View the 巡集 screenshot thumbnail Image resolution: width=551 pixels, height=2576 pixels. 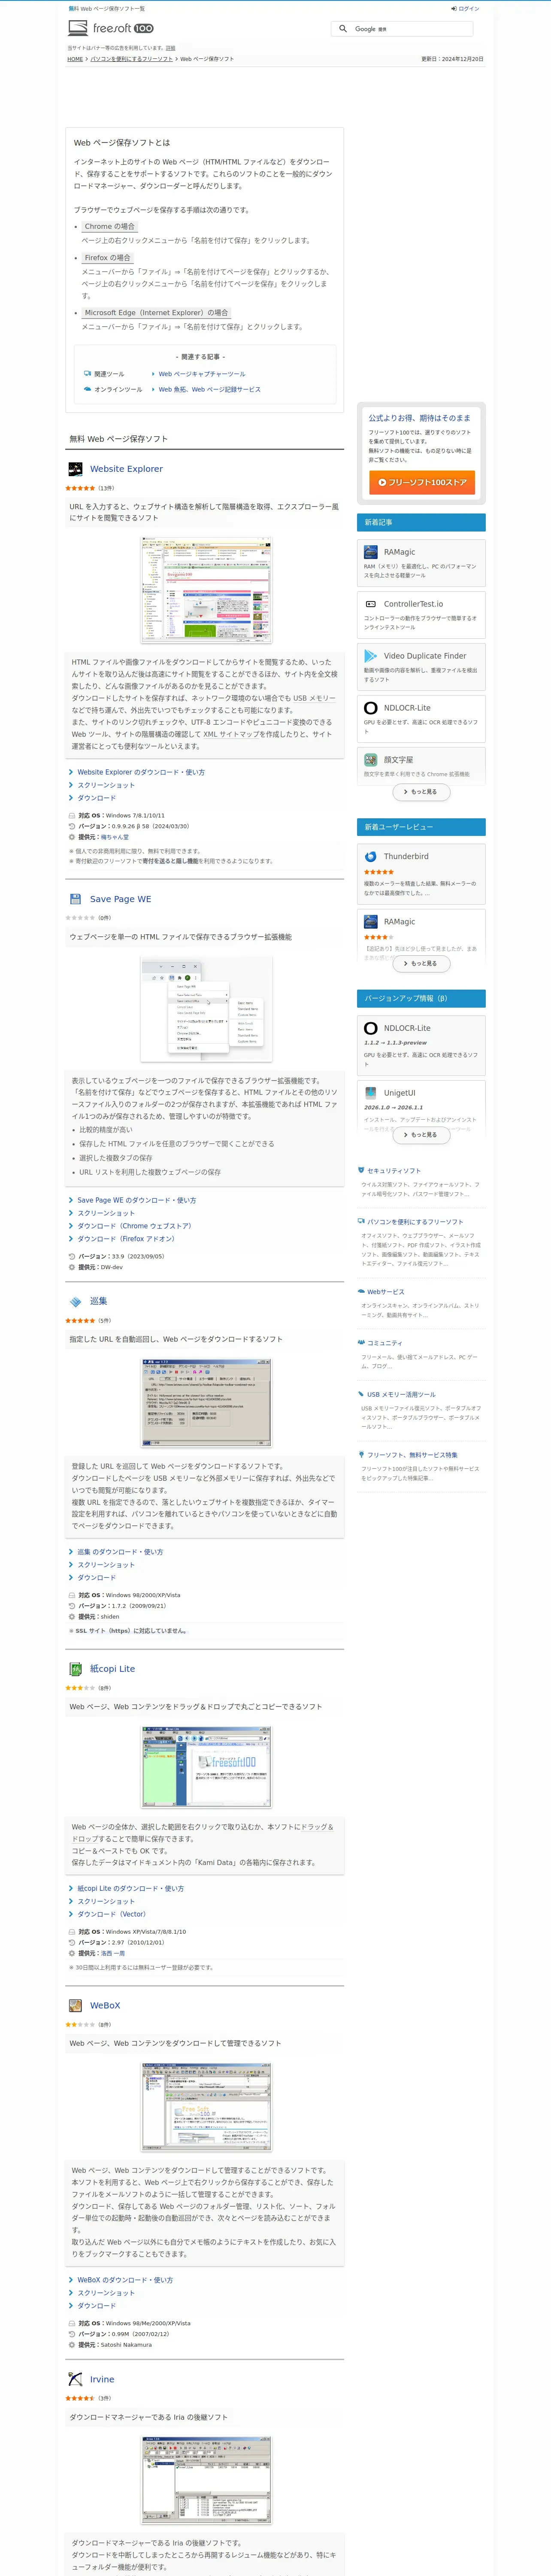pos(206,1403)
